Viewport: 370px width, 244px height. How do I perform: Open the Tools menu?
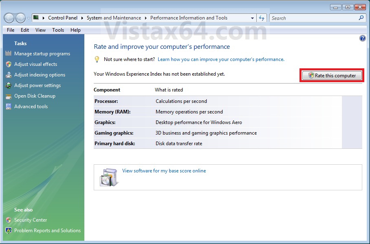tap(58, 30)
